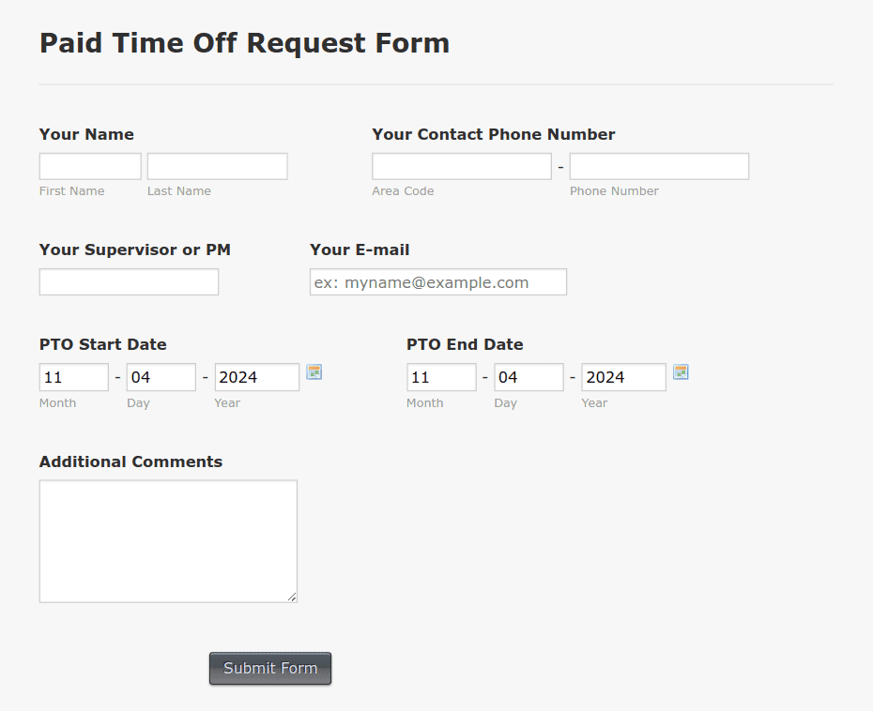Select the Day field under PTO End Date

pos(528,377)
